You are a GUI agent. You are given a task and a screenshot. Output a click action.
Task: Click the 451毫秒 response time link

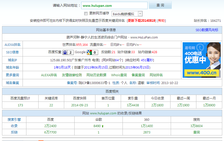[x=147, y=60]
